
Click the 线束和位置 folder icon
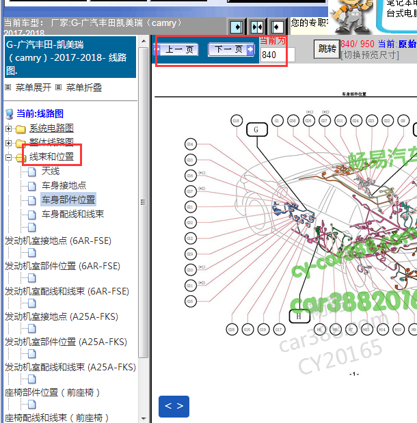pyautogui.click(x=19, y=158)
